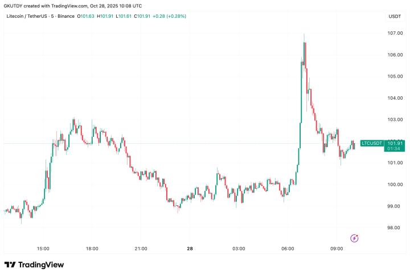
Task: Click the bold 28 date marker
Action: [x=190, y=249]
